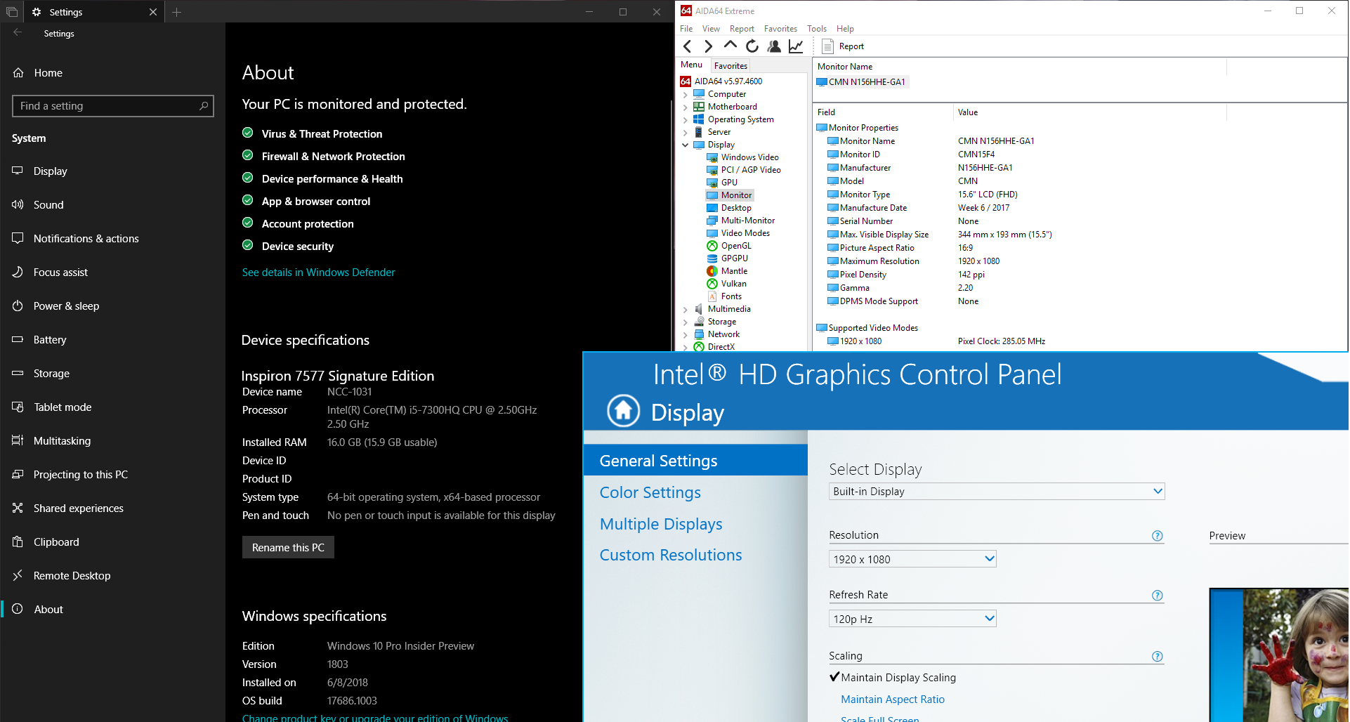1350x722 pixels.
Task: Click search magnifier in Find a setting
Action: pos(204,106)
